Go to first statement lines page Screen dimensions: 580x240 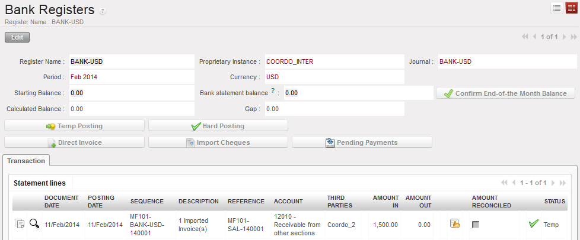(504, 183)
